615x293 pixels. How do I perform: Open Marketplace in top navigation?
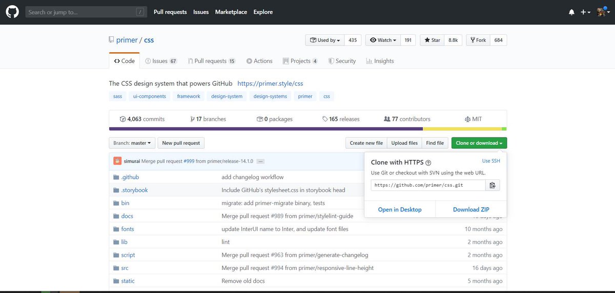[x=231, y=12]
